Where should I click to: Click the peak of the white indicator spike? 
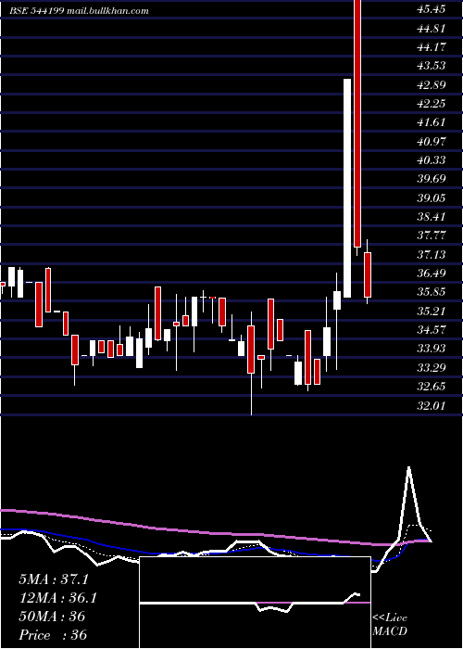[409, 467]
